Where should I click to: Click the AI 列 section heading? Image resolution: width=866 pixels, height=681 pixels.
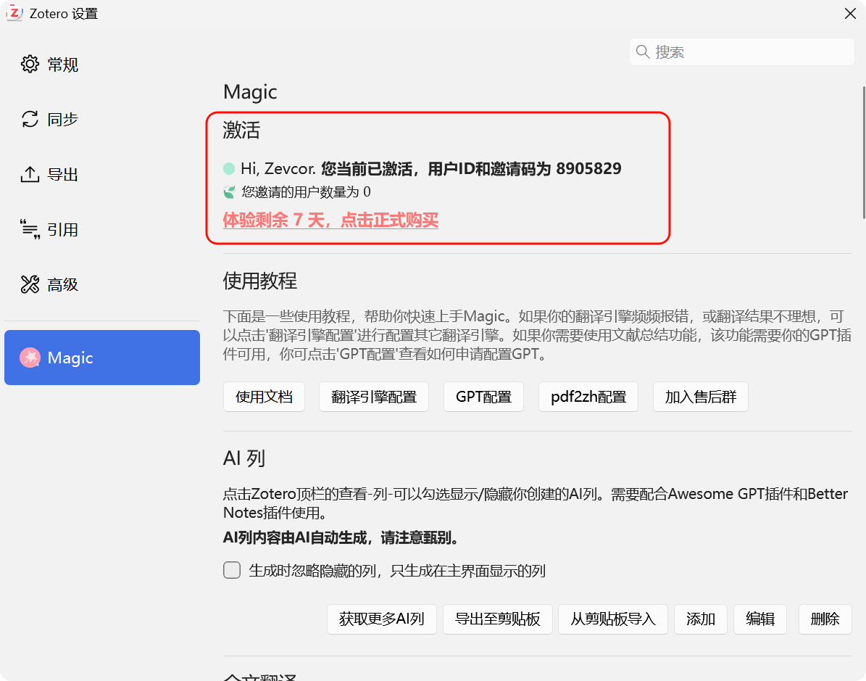(244, 458)
